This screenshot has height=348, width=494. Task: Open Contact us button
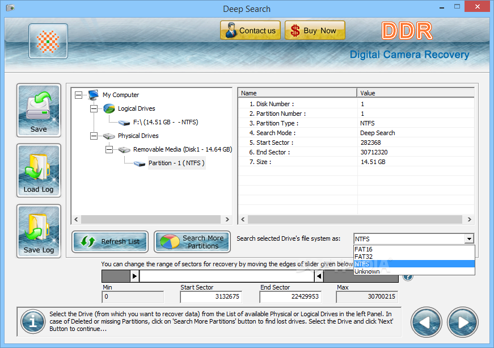click(250, 30)
